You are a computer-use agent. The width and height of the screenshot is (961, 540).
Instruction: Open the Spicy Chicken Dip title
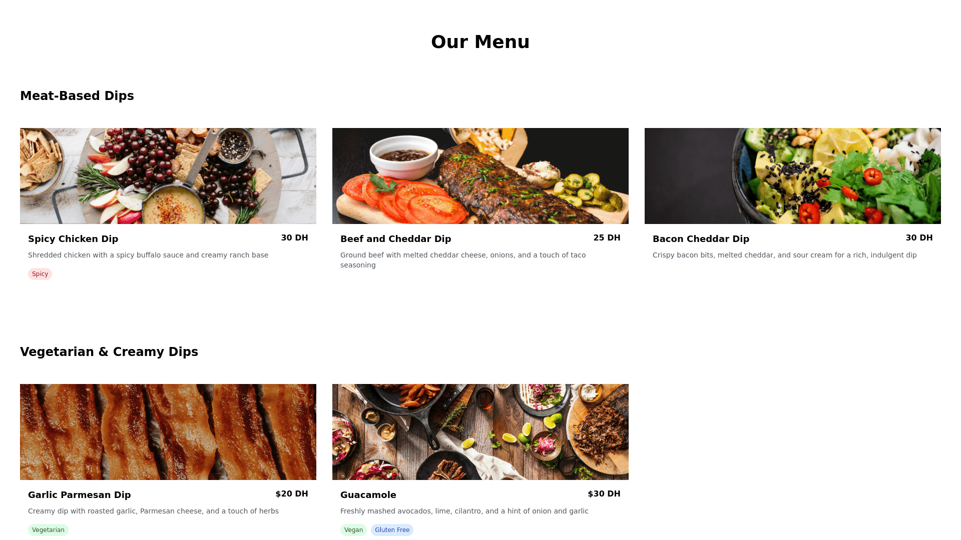73,239
